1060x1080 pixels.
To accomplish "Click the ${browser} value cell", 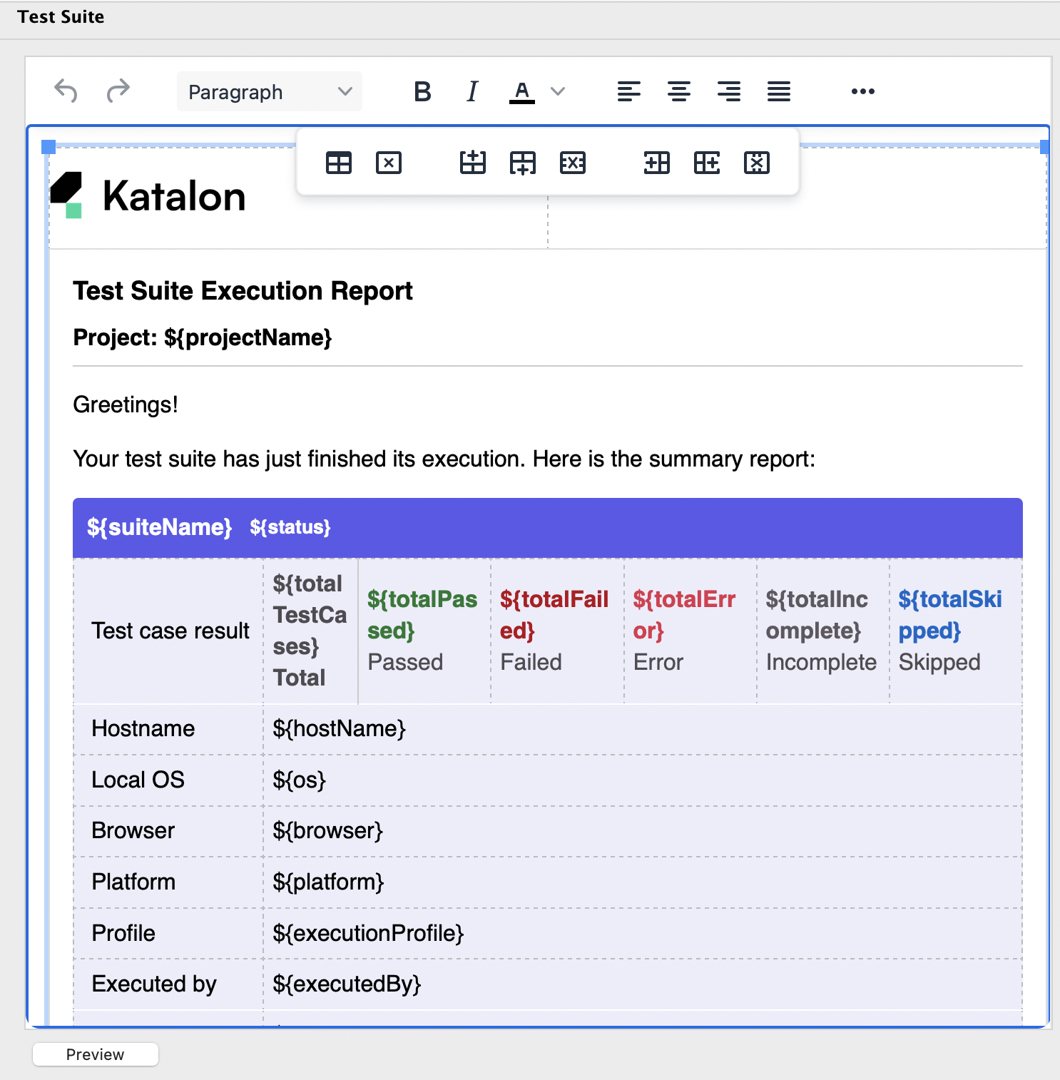I will point(642,831).
